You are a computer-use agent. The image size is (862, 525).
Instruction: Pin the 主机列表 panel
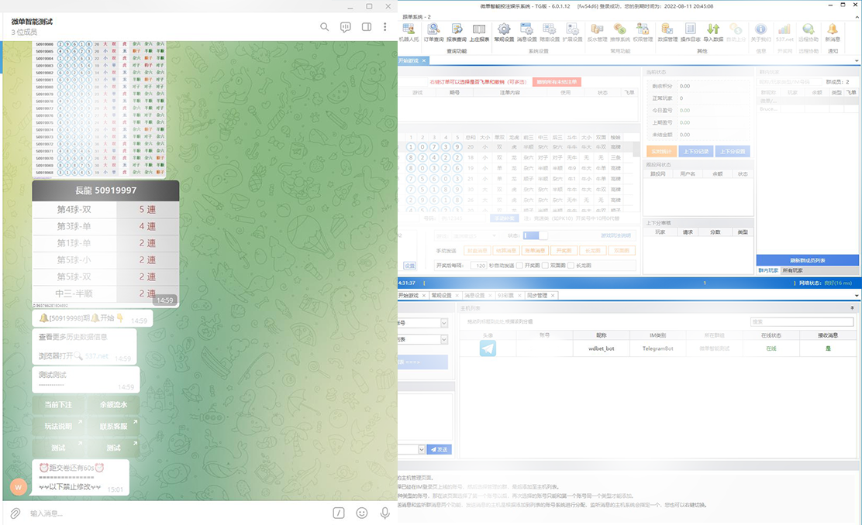(852, 308)
